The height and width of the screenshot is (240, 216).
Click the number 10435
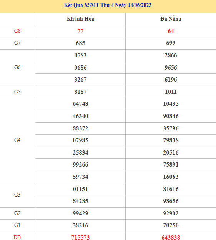pyautogui.click(x=171, y=104)
